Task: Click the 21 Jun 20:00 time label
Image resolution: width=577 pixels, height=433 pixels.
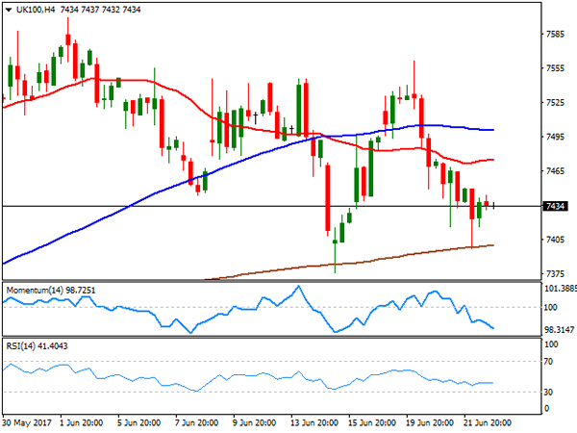Action: pyautogui.click(x=488, y=422)
